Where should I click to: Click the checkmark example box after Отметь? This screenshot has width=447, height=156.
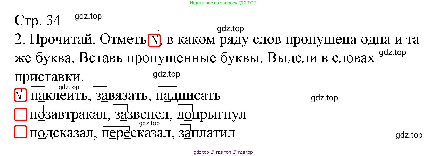pos(154,40)
